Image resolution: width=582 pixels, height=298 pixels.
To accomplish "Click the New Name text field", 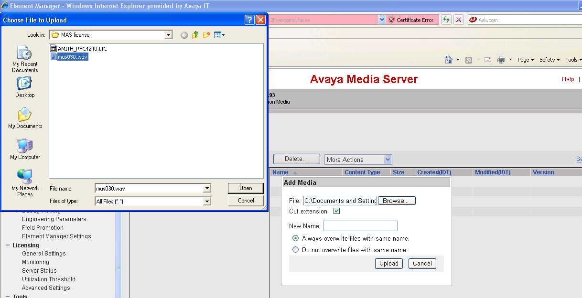I will [360, 226].
